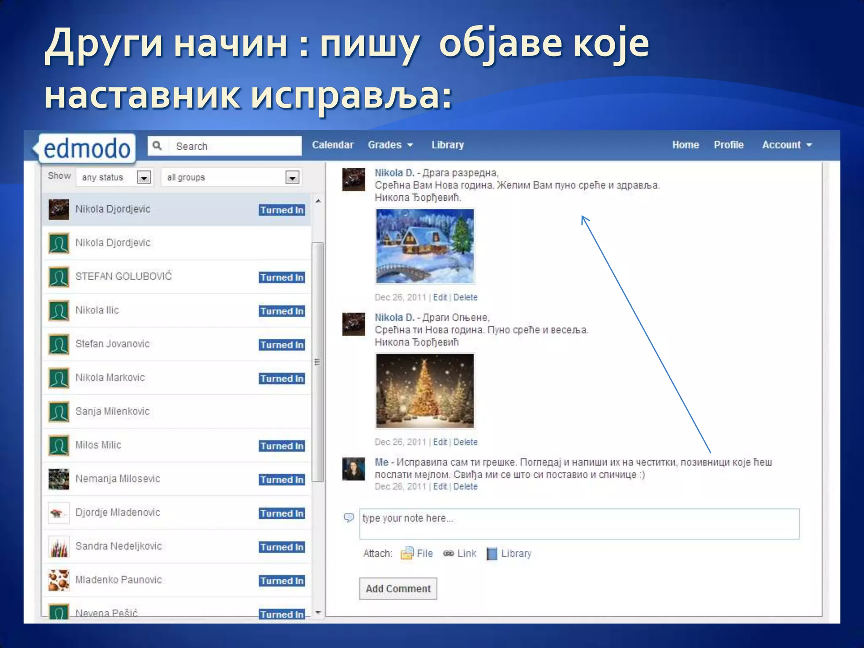This screenshot has width=864, height=648.
Task: Open the Calendar page
Action: coord(332,145)
